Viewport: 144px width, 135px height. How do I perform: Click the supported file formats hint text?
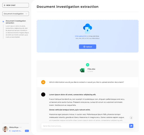pyautogui.click(x=88, y=39)
